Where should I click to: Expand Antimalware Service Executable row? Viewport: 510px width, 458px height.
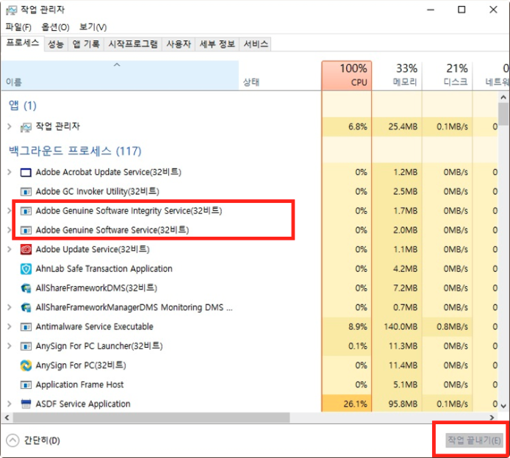point(10,326)
